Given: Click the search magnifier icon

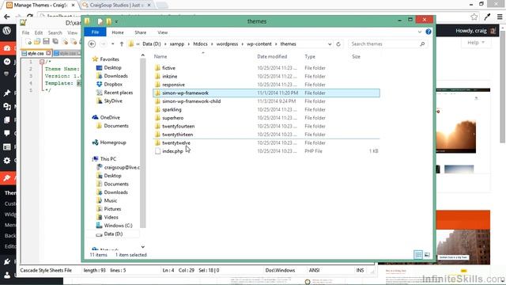Looking at the screenshot, I should [422, 44].
